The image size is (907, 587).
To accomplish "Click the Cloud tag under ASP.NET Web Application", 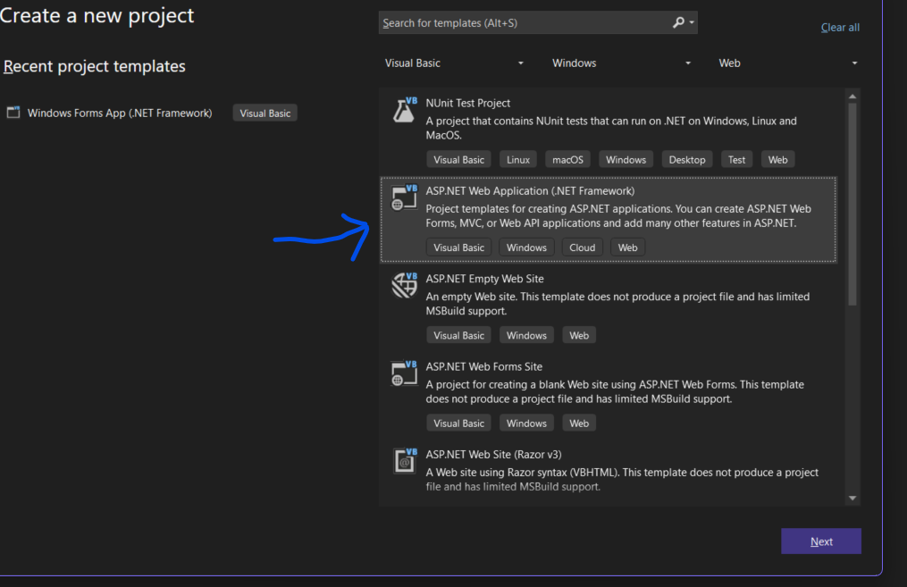I will 582,247.
